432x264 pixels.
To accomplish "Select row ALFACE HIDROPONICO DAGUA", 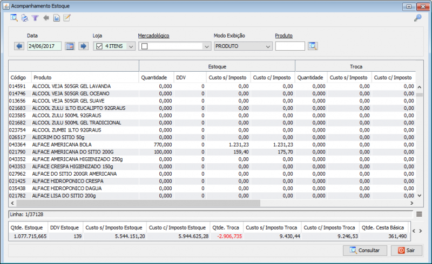I will pyautogui.click(x=212, y=189).
